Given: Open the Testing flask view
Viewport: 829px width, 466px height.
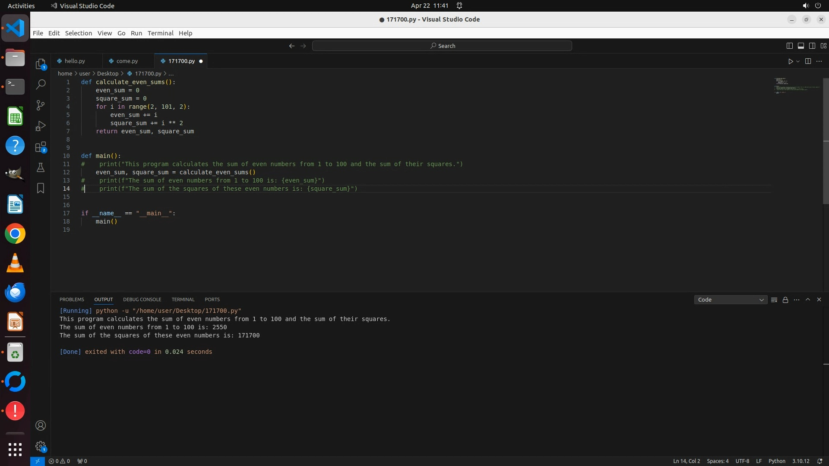Looking at the screenshot, I should pos(41,168).
